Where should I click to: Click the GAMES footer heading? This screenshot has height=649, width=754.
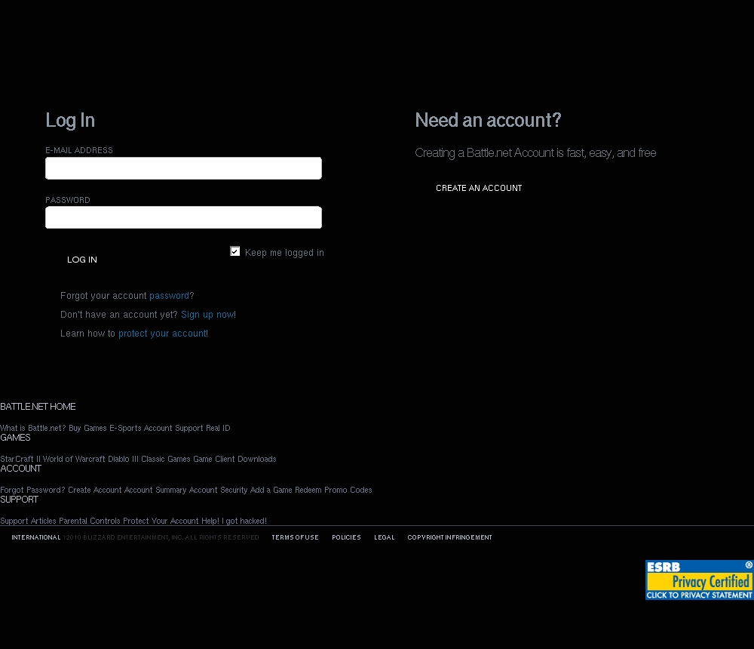15,438
